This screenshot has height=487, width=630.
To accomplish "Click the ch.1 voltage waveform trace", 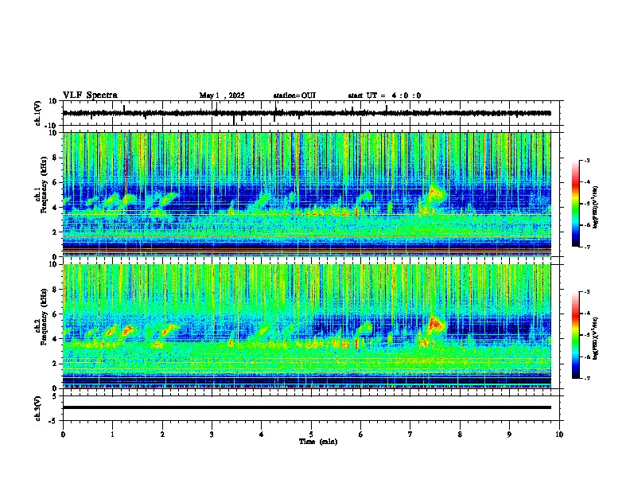I will (306, 113).
